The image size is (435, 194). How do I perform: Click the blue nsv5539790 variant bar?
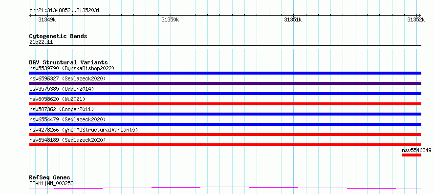pos(225,73)
